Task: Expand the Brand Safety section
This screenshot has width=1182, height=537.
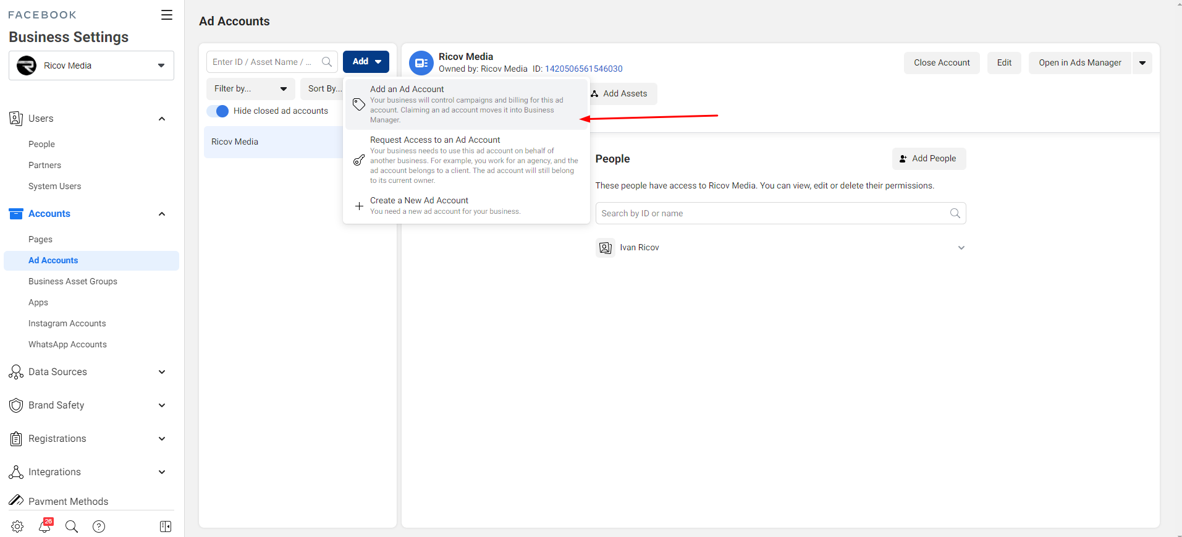Action: [162, 405]
